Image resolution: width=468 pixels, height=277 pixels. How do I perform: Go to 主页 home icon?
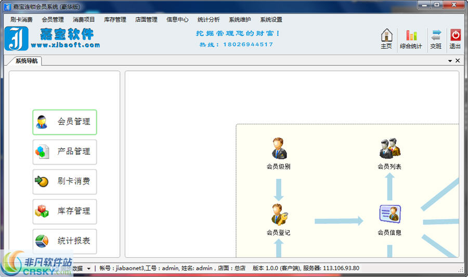[x=386, y=38]
